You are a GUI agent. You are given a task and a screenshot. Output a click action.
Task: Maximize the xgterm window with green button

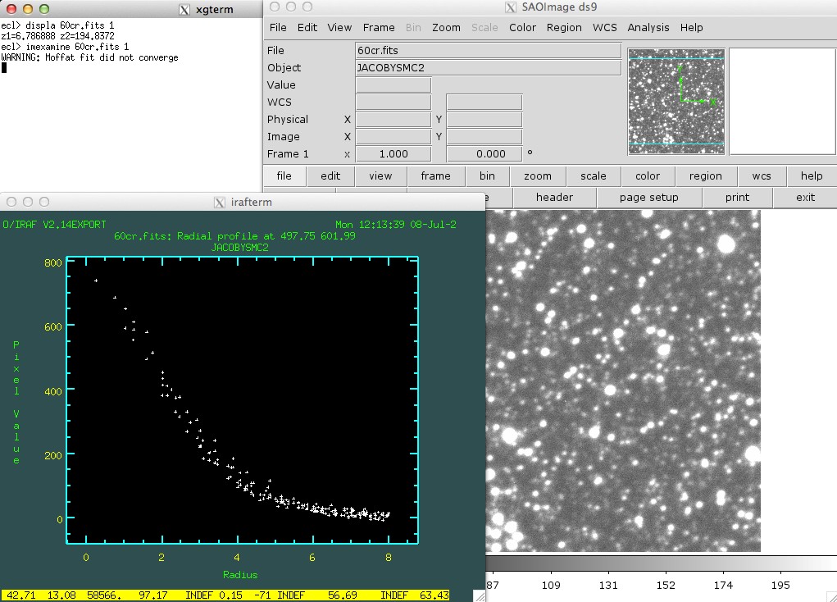(x=44, y=9)
